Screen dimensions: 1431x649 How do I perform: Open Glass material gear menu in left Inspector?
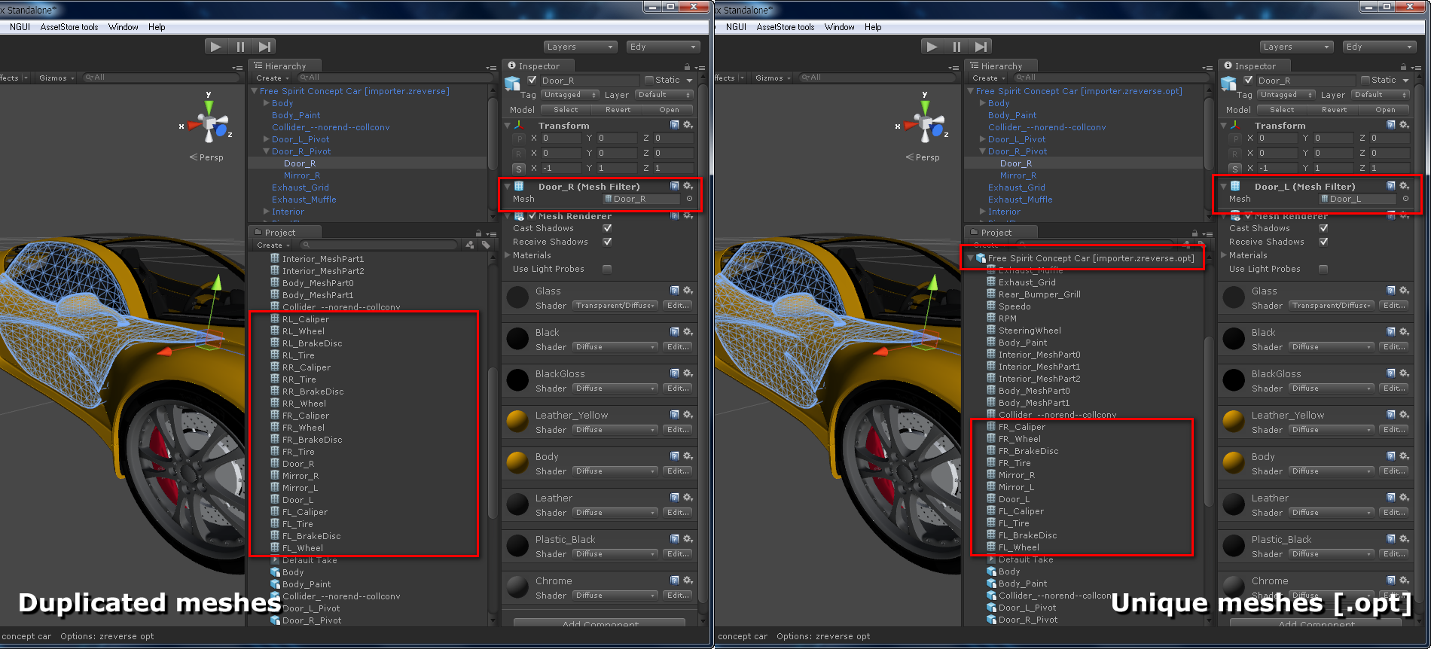[x=688, y=291]
